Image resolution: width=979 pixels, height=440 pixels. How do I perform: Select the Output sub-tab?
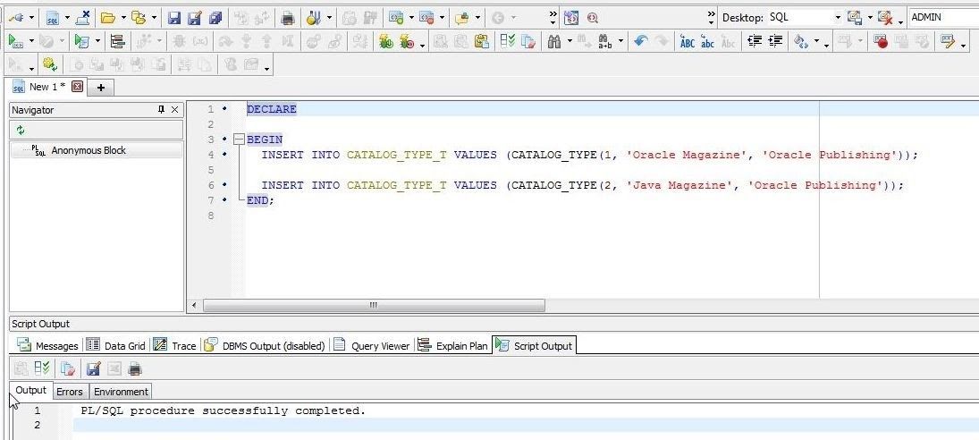30,390
